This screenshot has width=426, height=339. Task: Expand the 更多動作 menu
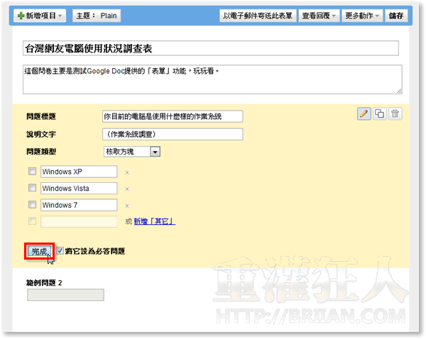click(362, 16)
